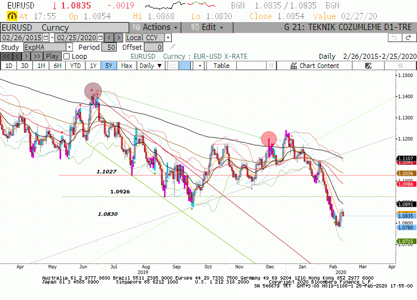The height and width of the screenshot is (300, 417).
Task: Expand the Daily periodicity dropdown
Action: (x=151, y=65)
